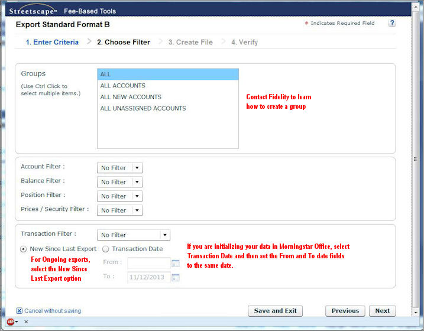Open the From date calendar picker

[x=175, y=264]
